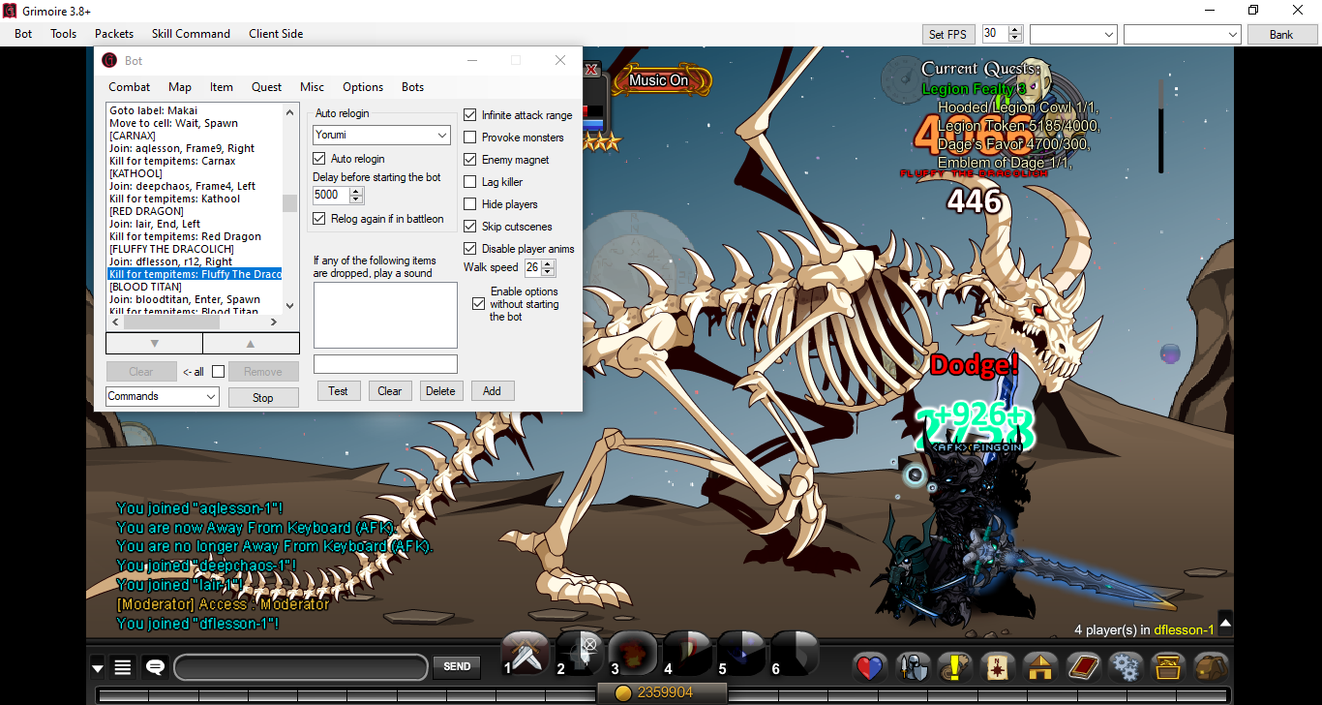Toggle Enemy magnet checkbox
This screenshot has height=705, width=1322.
470,160
